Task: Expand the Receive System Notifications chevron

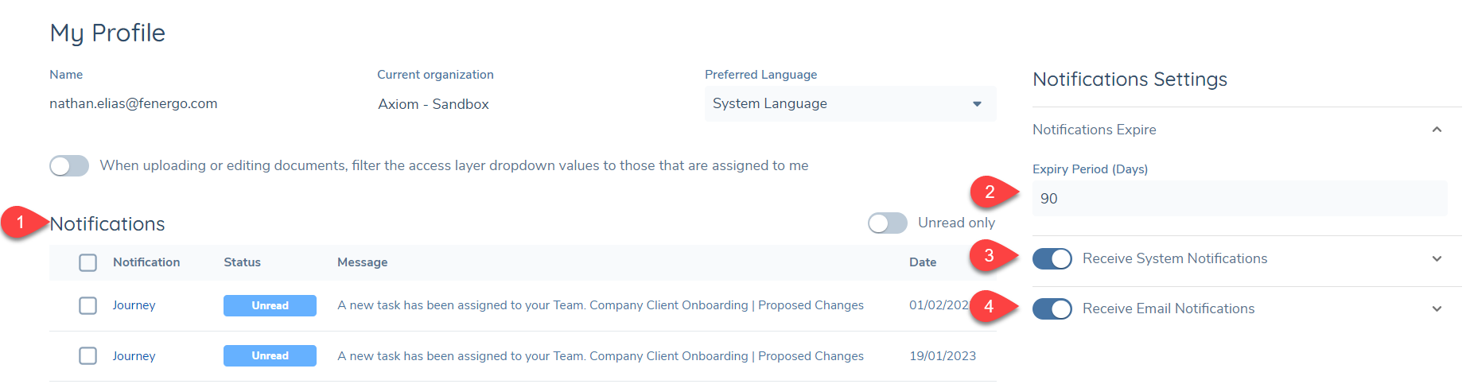Action: tap(1437, 258)
